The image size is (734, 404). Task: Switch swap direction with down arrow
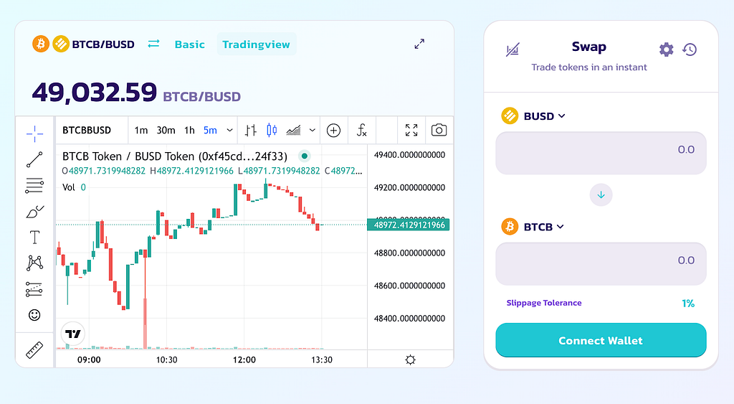[x=601, y=195]
